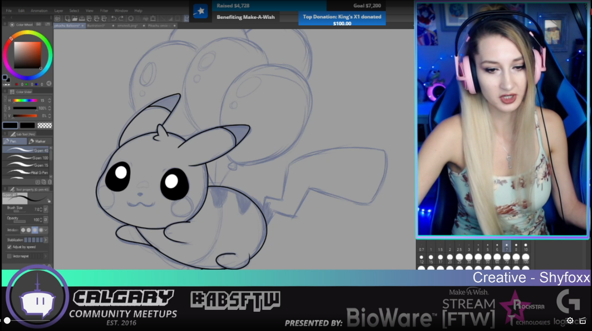592x331 pixels.
Task: Click the duplicate sub tool icon
Action: pos(43,182)
